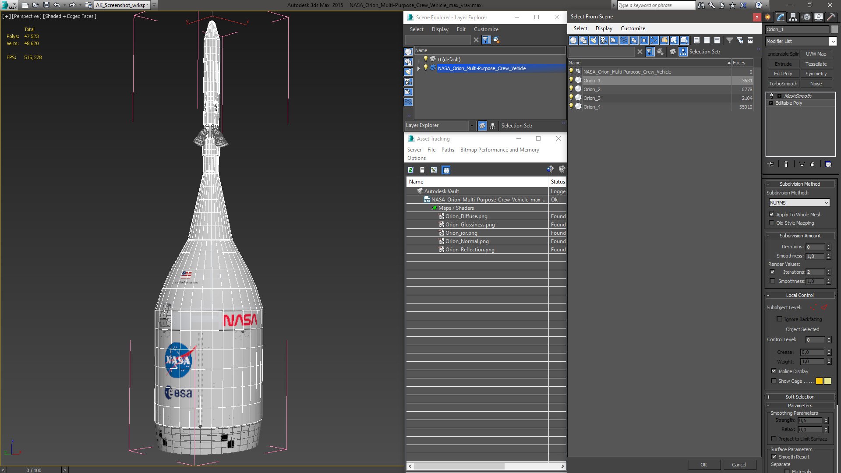841x473 pixels.
Task: Click Save file icon in top toolbar
Action: (46, 5)
